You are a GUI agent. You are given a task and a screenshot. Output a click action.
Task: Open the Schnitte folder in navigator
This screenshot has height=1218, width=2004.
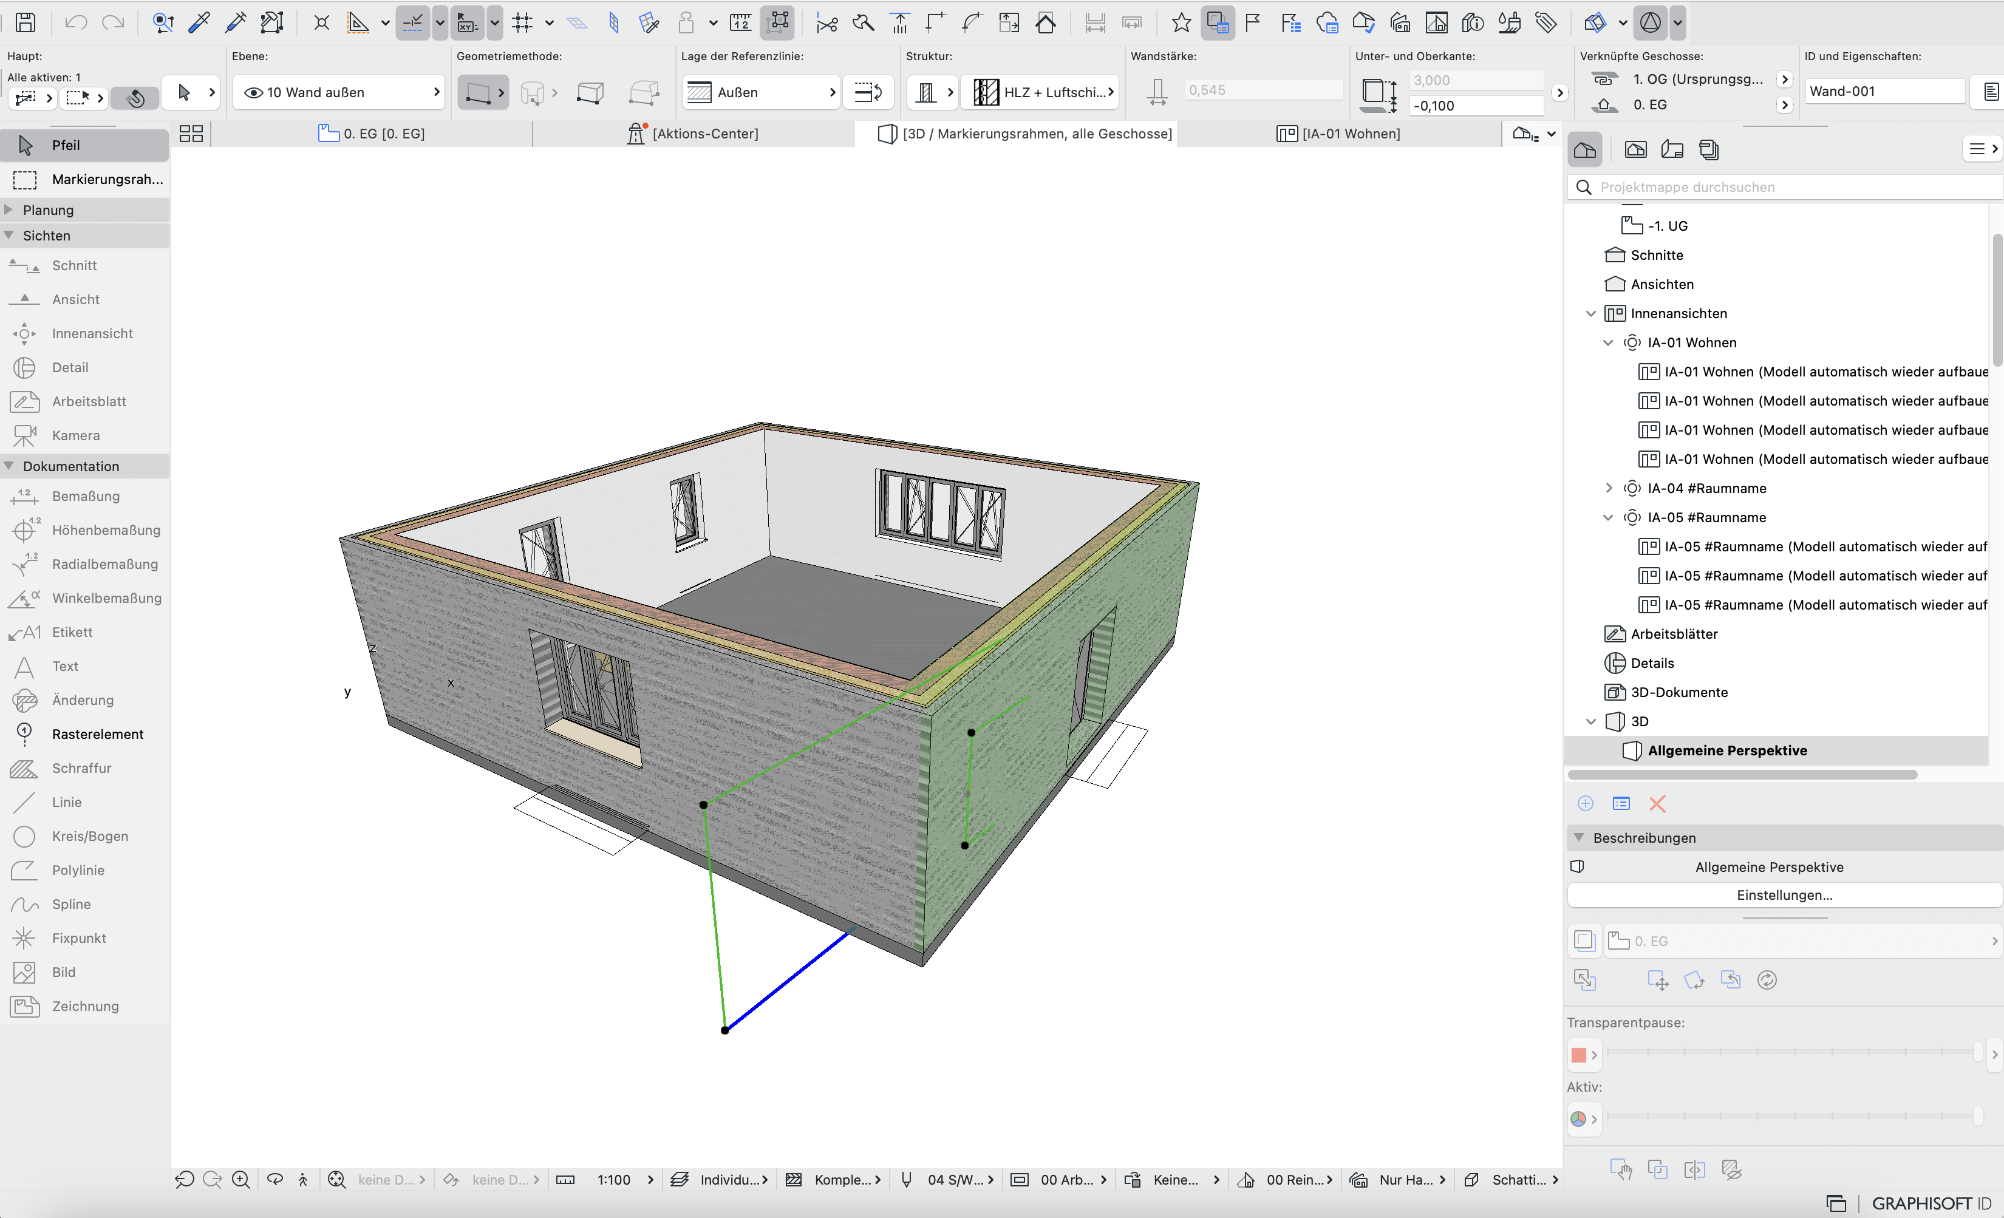(x=1644, y=255)
